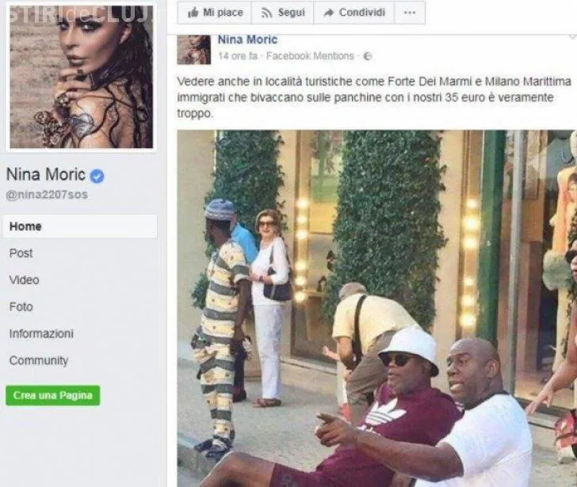This screenshot has width=577, height=487.
Task: Go to the Foto section
Action: pyautogui.click(x=21, y=307)
